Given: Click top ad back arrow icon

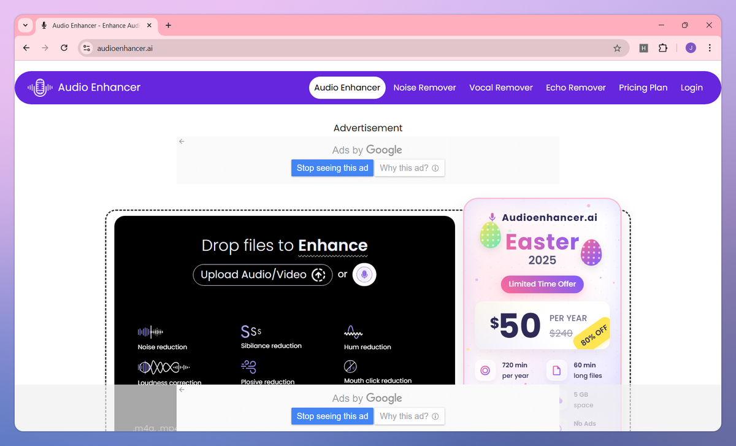Looking at the screenshot, I should (182, 142).
